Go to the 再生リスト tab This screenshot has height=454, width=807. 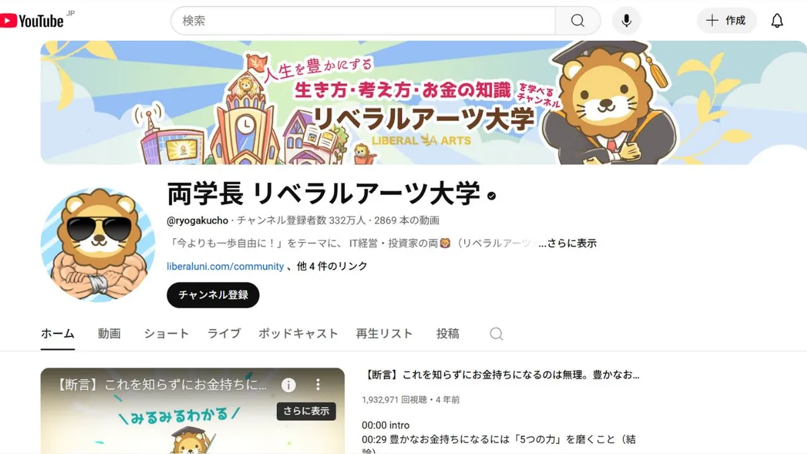[x=384, y=334]
